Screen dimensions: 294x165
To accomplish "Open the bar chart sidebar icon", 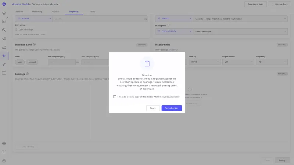I will point(4,22).
